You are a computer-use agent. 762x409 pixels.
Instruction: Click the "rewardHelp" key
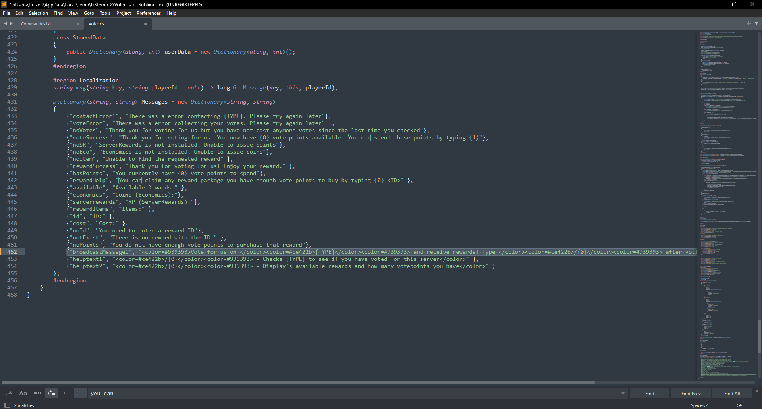[89, 180]
